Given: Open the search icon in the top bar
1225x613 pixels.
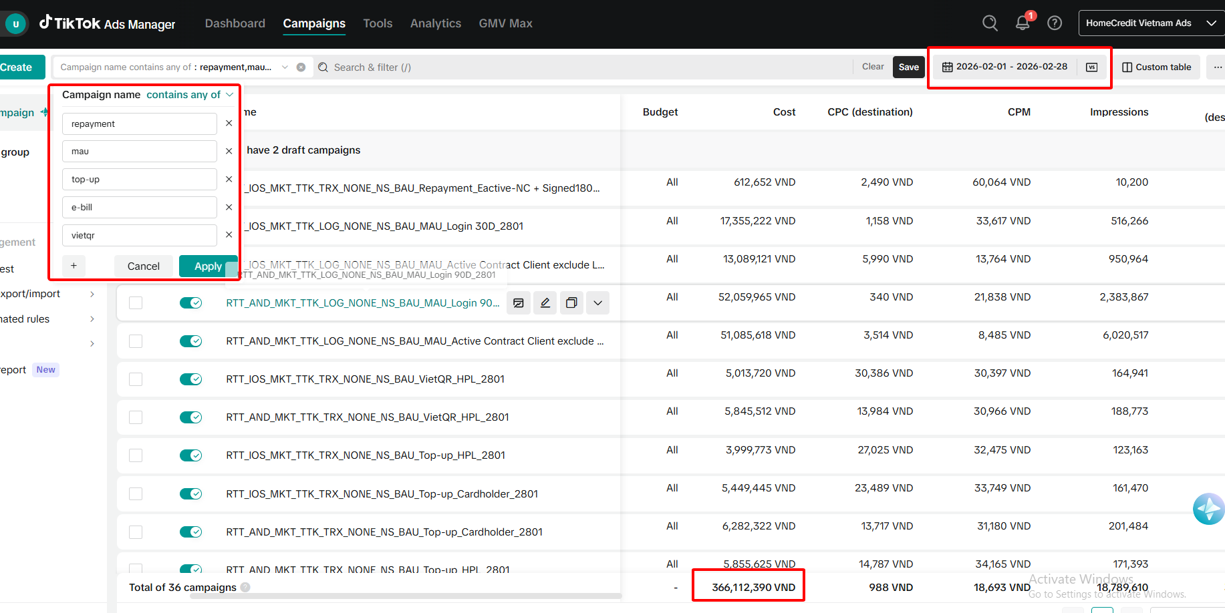Looking at the screenshot, I should [x=990, y=23].
